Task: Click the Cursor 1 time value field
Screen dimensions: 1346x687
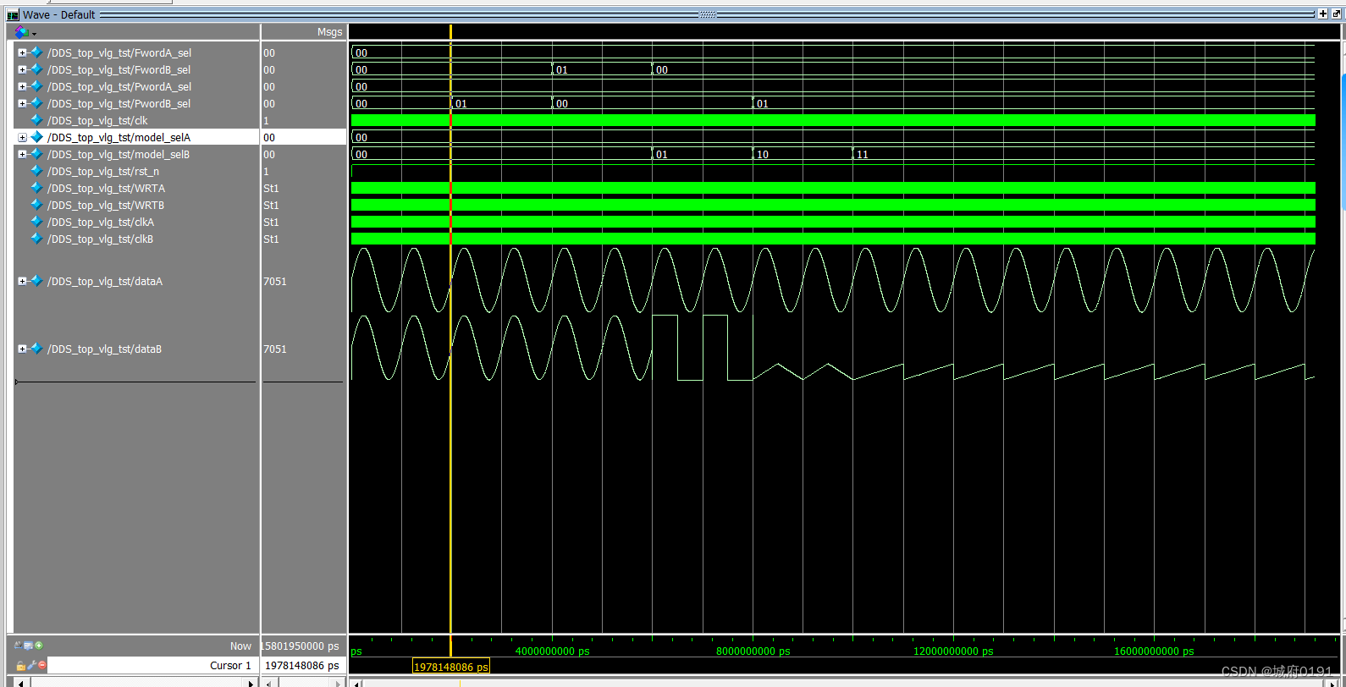Action: click(x=302, y=666)
